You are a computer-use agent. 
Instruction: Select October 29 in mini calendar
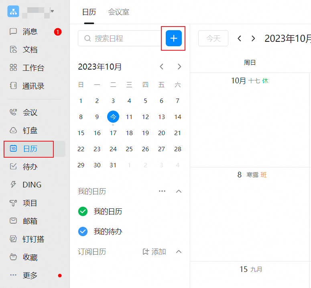pyautogui.click(x=81, y=165)
